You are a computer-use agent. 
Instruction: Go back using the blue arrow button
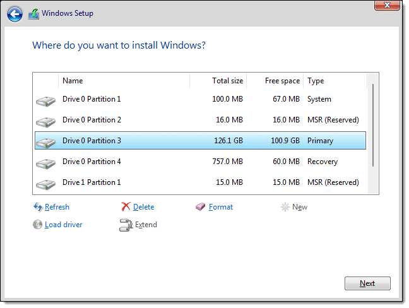tap(15, 13)
